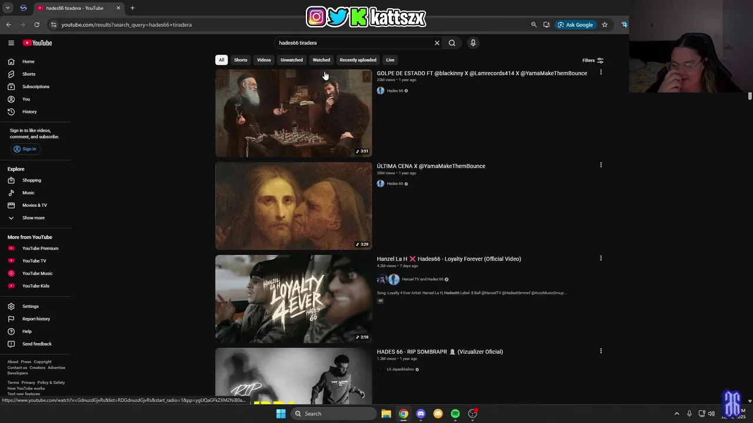Open more options for ÚLTIMA CENA
The image size is (753, 423).
(601, 165)
